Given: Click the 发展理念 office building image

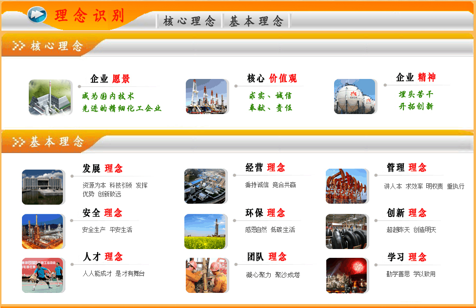Looking at the screenshot, I should [42, 187].
